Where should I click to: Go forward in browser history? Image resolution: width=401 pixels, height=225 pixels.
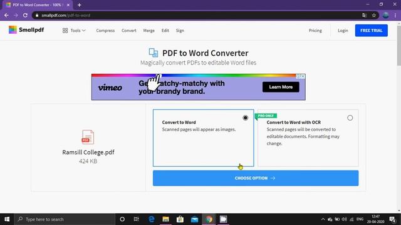[x=16, y=15]
